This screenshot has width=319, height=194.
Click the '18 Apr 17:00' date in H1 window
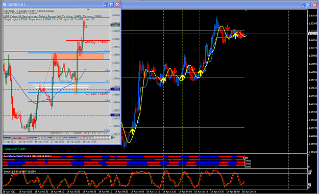(89, 142)
